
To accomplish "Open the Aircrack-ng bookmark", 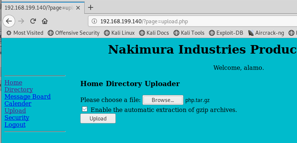I will pyautogui.click(x=266, y=33).
